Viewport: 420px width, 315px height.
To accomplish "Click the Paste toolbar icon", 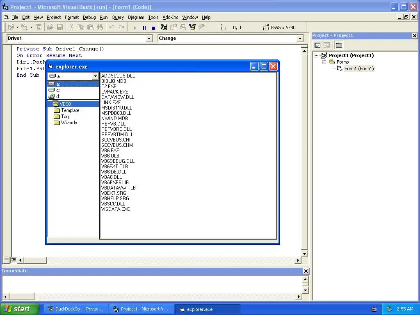I will 91,27.
